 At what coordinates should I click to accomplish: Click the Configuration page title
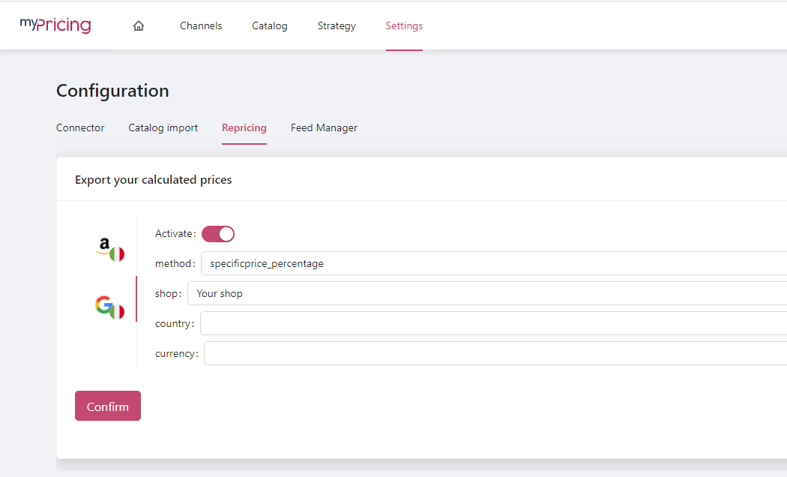point(112,91)
